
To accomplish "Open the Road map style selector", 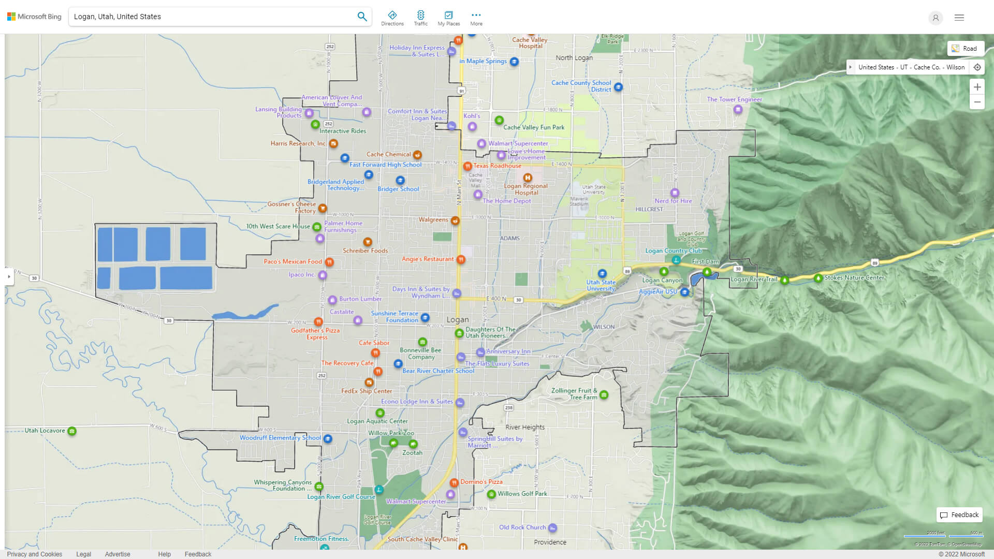I will click(966, 48).
